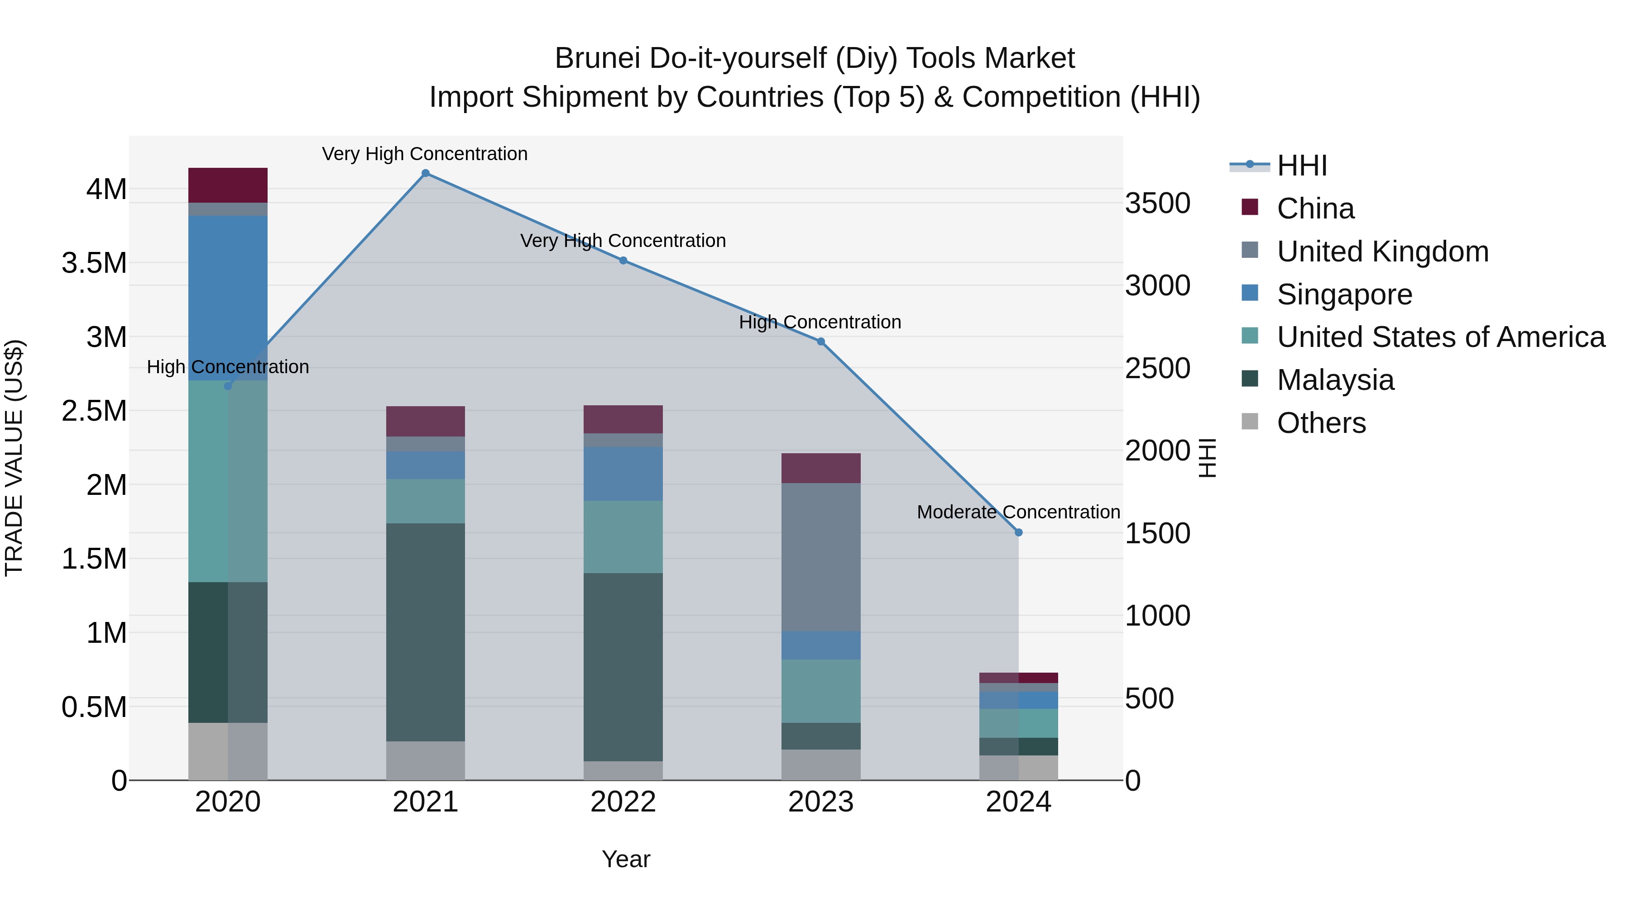1630x916 pixels.
Task: Click the HHI data point for 2023
Action: [821, 342]
